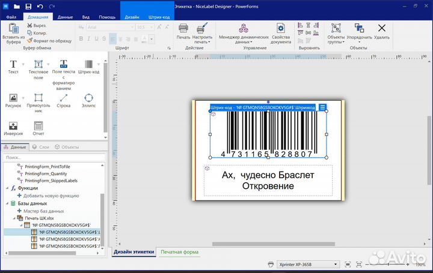The width and height of the screenshot is (433, 273).
Task: Open the folder icon in title bar
Action: (x=17, y=7)
